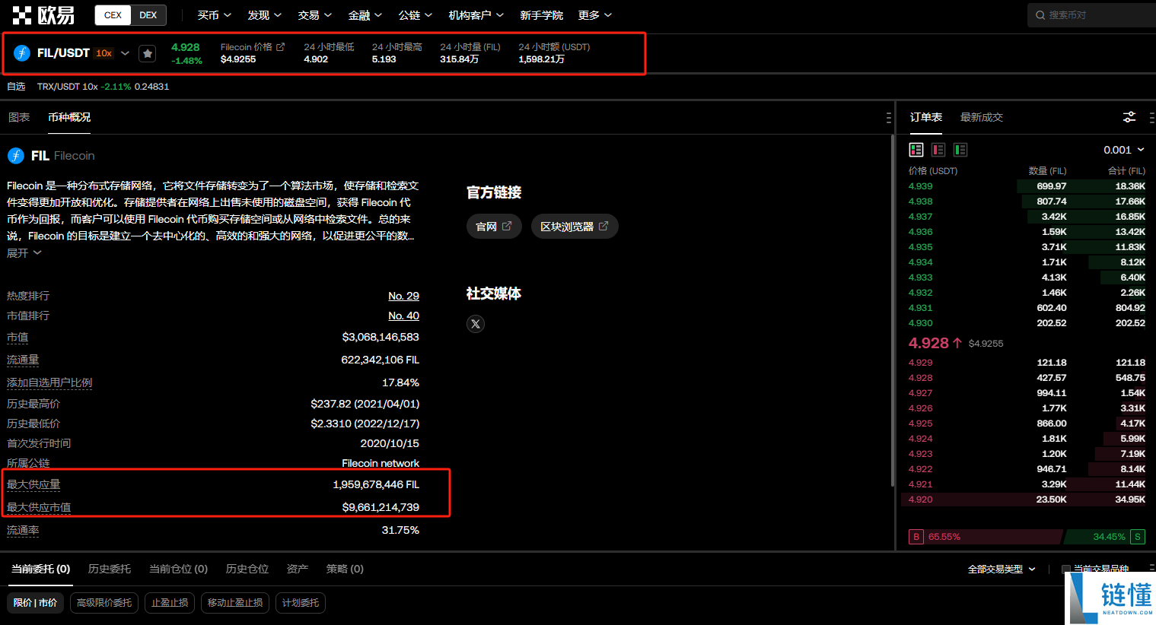Click the 10x leverage badge beside FIL/USDT
The image size is (1156, 625).
point(104,53)
